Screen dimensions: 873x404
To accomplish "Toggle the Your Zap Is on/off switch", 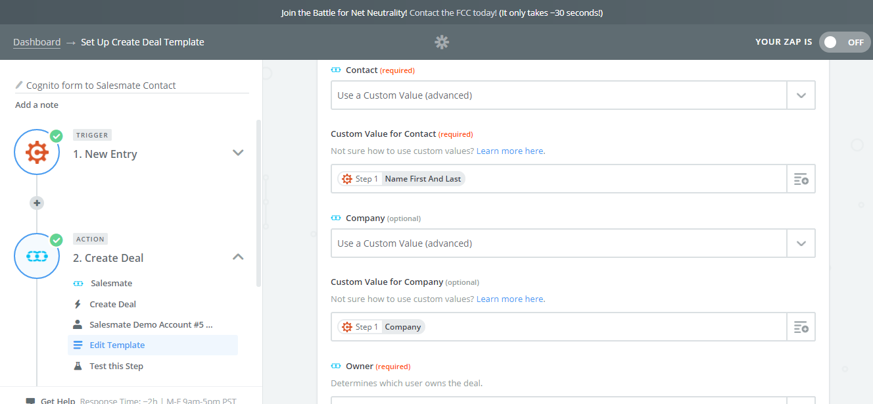I will coord(845,42).
